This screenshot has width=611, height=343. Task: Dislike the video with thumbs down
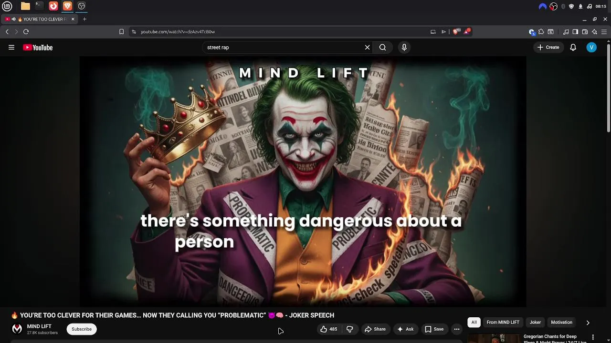(x=349, y=329)
